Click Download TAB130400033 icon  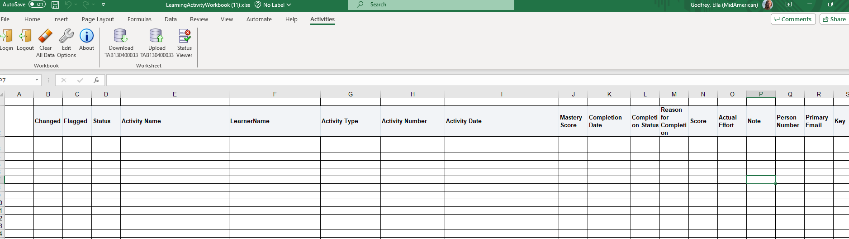pyautogui.click(x=121, y=36)
